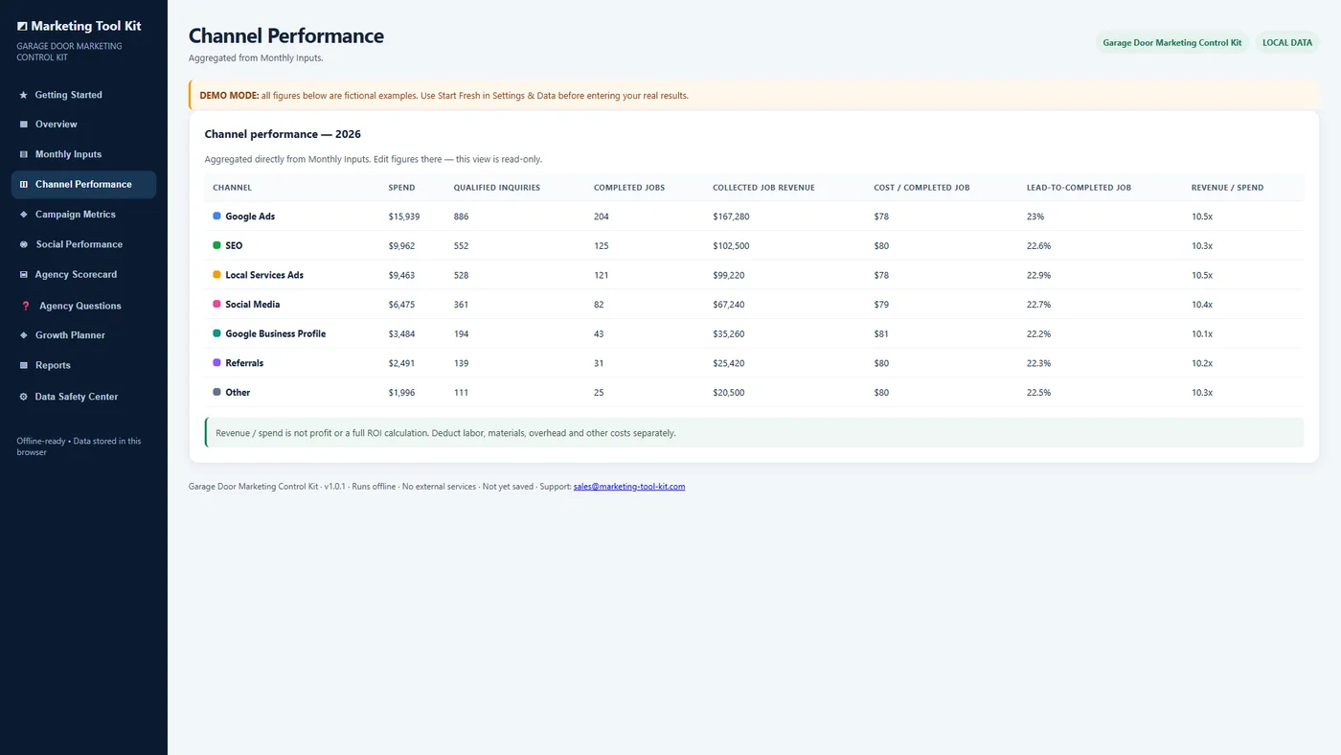Click the Channel Performance columns icon
This screenshot has width=1341, height=755.
(23, 184)
